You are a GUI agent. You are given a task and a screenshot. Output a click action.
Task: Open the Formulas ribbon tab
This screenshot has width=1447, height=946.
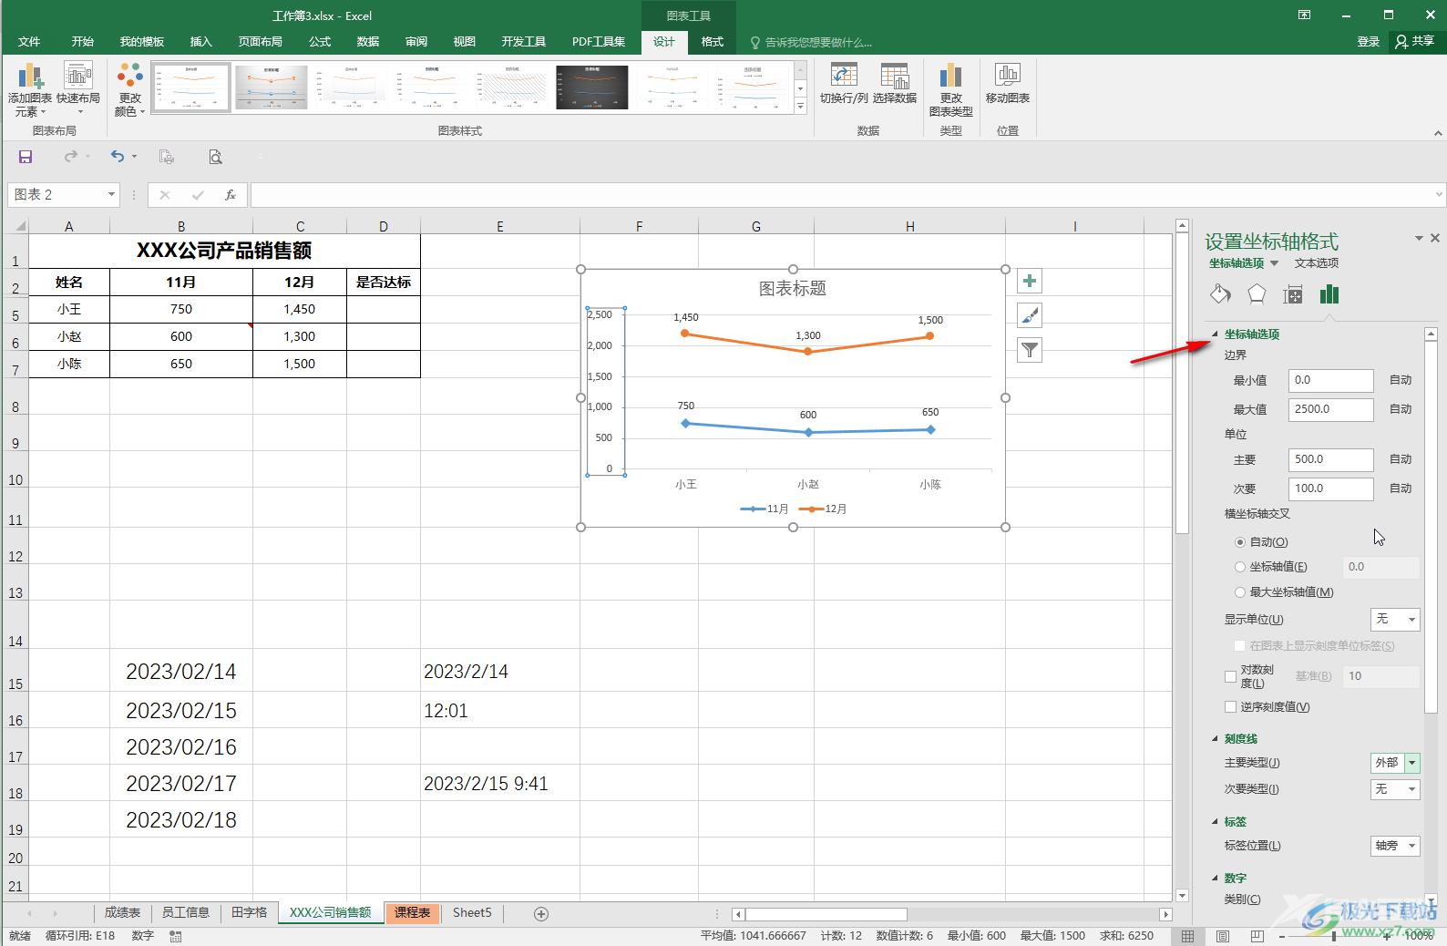320,42
